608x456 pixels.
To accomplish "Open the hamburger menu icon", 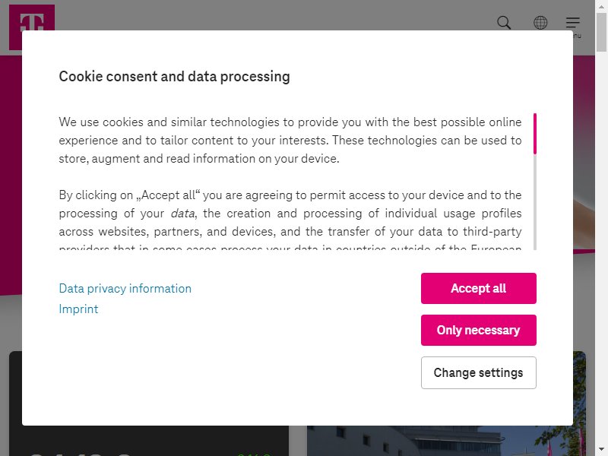I will point(573,23).
